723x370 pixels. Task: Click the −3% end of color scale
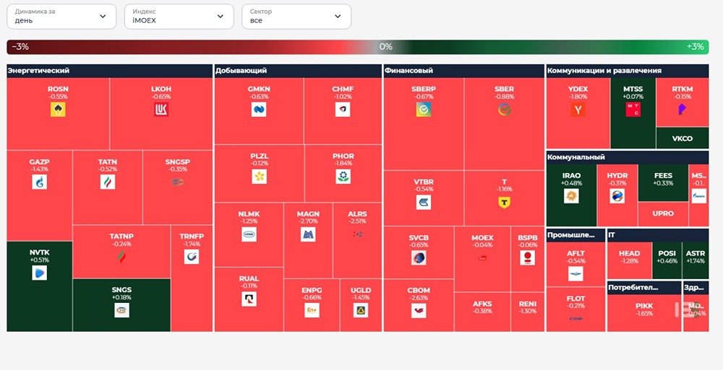[20, 47]
